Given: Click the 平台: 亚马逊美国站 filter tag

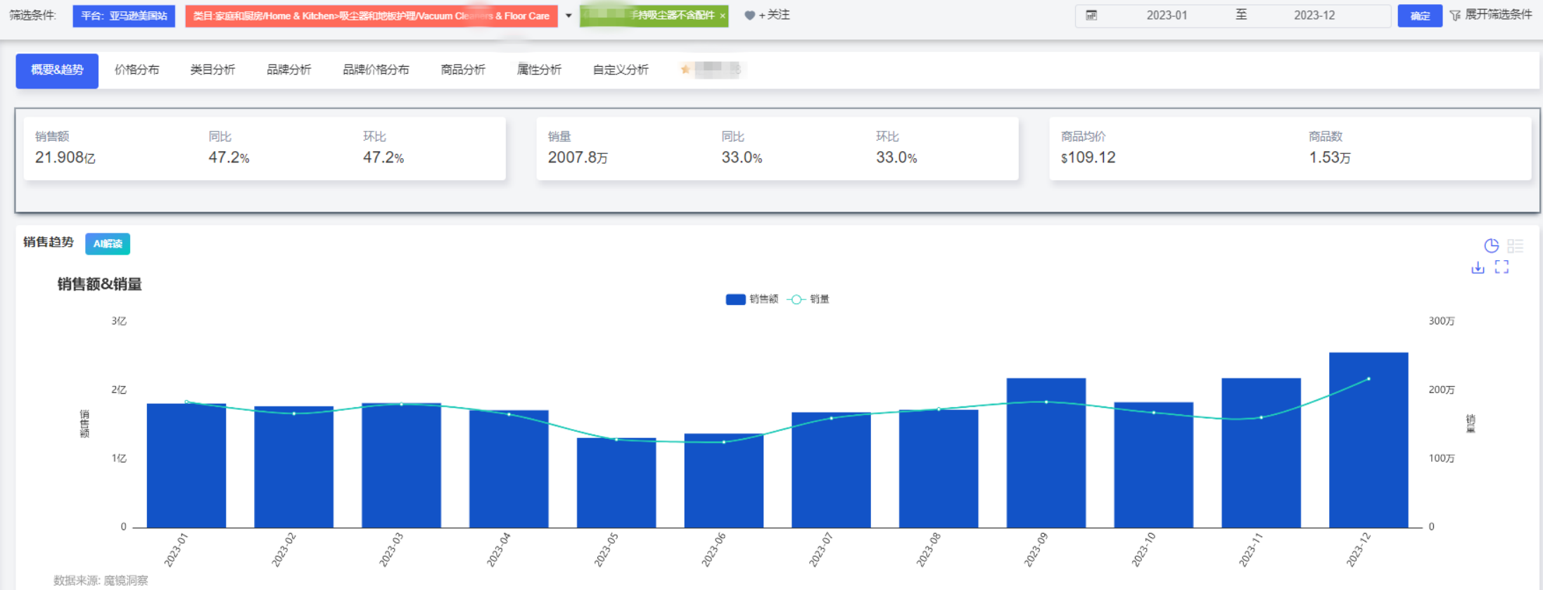Looking at the screenshot, I should [x=124, y=15].
